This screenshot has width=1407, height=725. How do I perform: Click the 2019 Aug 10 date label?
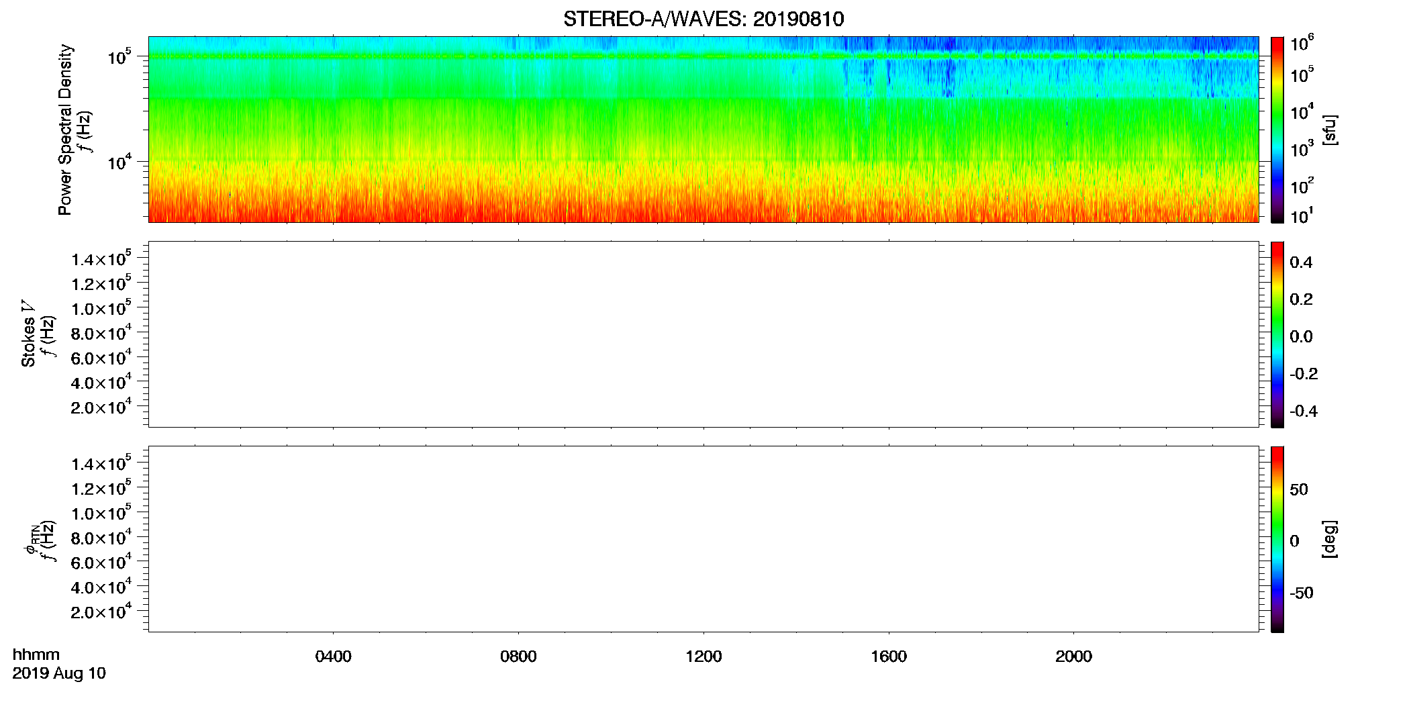[x=59, y=673]
